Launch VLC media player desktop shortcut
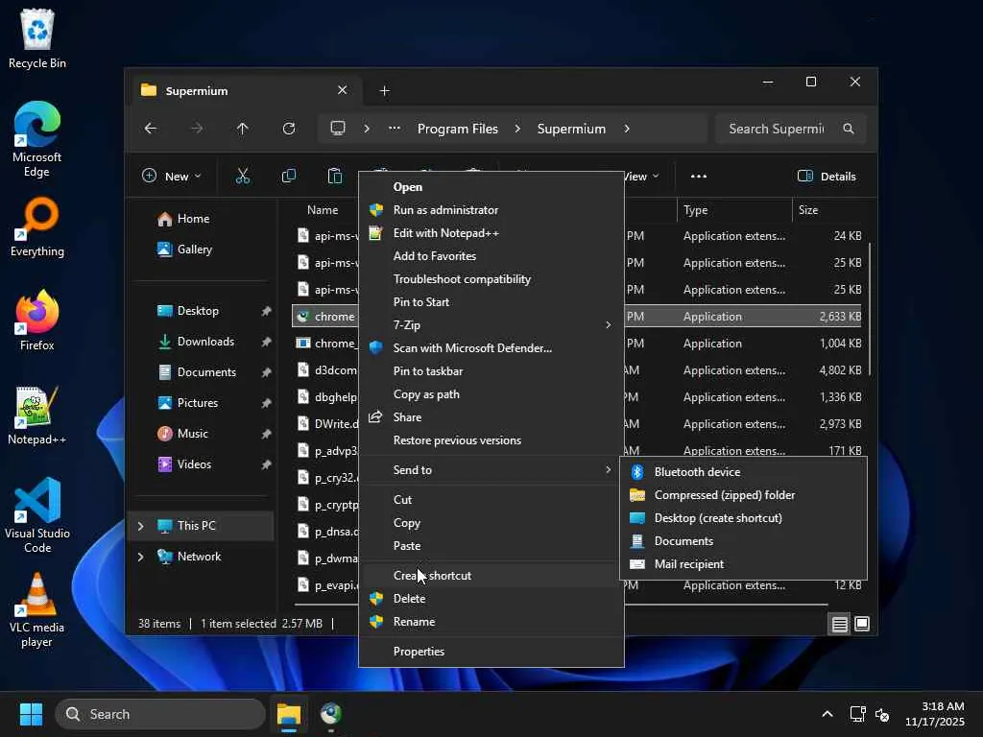 point(37,609)
